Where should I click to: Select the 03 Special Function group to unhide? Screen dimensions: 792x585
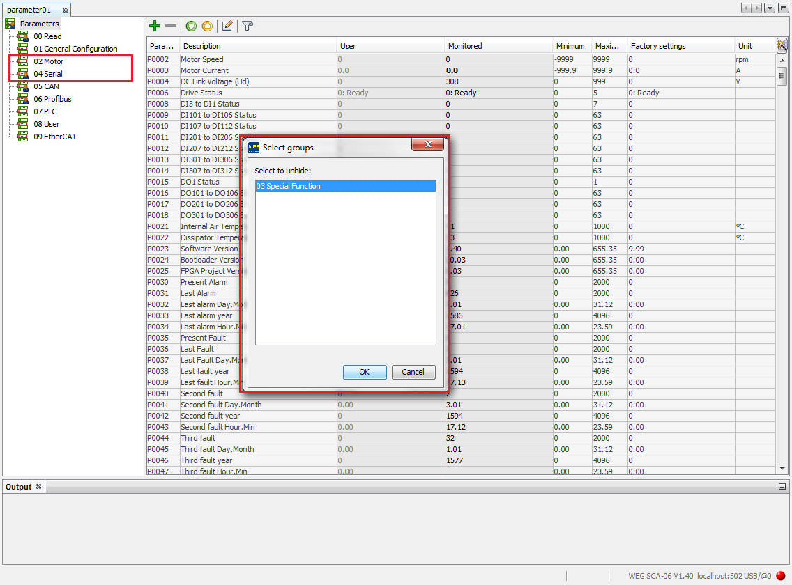[x=345, y=185]
